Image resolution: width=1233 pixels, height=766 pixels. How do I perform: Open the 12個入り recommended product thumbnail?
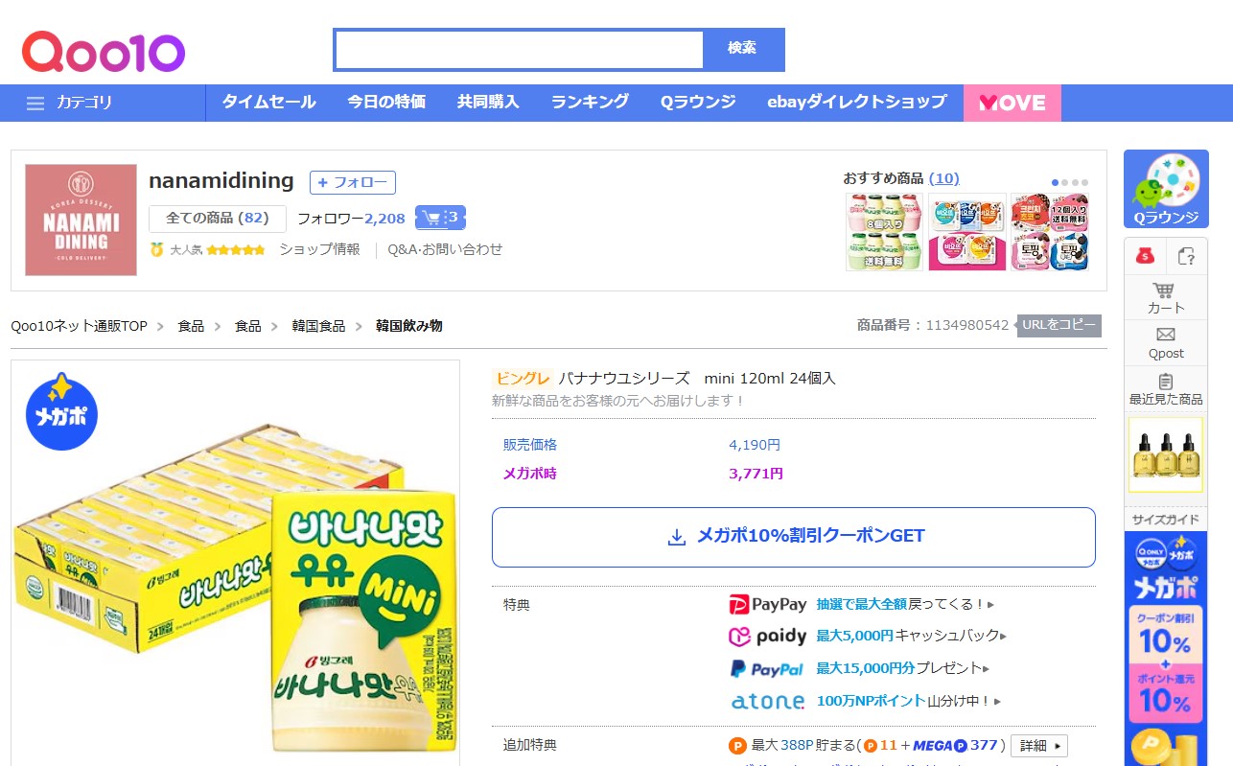1050,232
